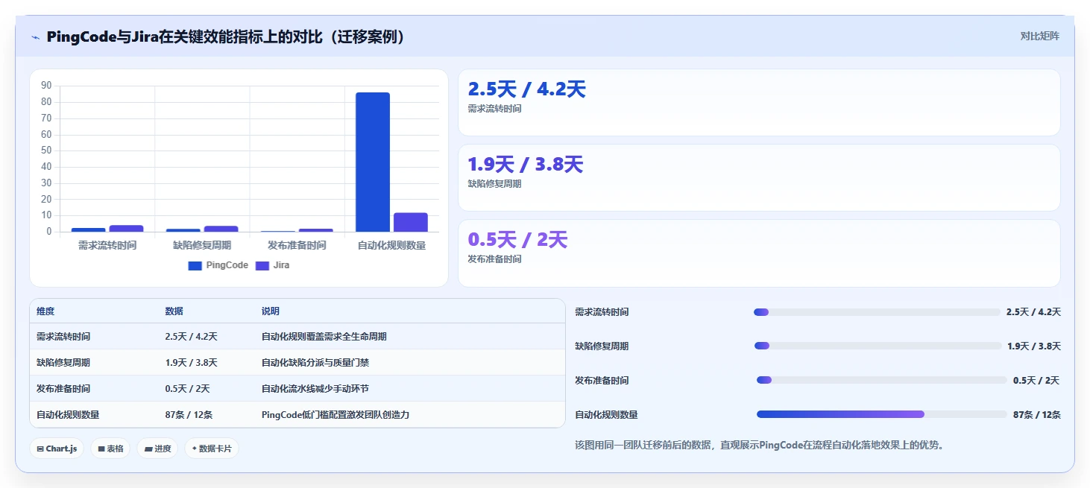Screen dimensions: 1090x488
Task: Open the 2.5天 / 4.2天 data card
Action: (x=759, y=102)
